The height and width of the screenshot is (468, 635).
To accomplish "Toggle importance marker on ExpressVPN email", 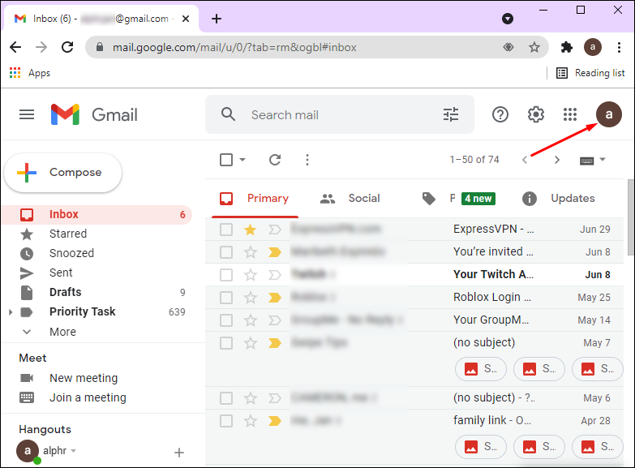I will click(x=275, y=230).
